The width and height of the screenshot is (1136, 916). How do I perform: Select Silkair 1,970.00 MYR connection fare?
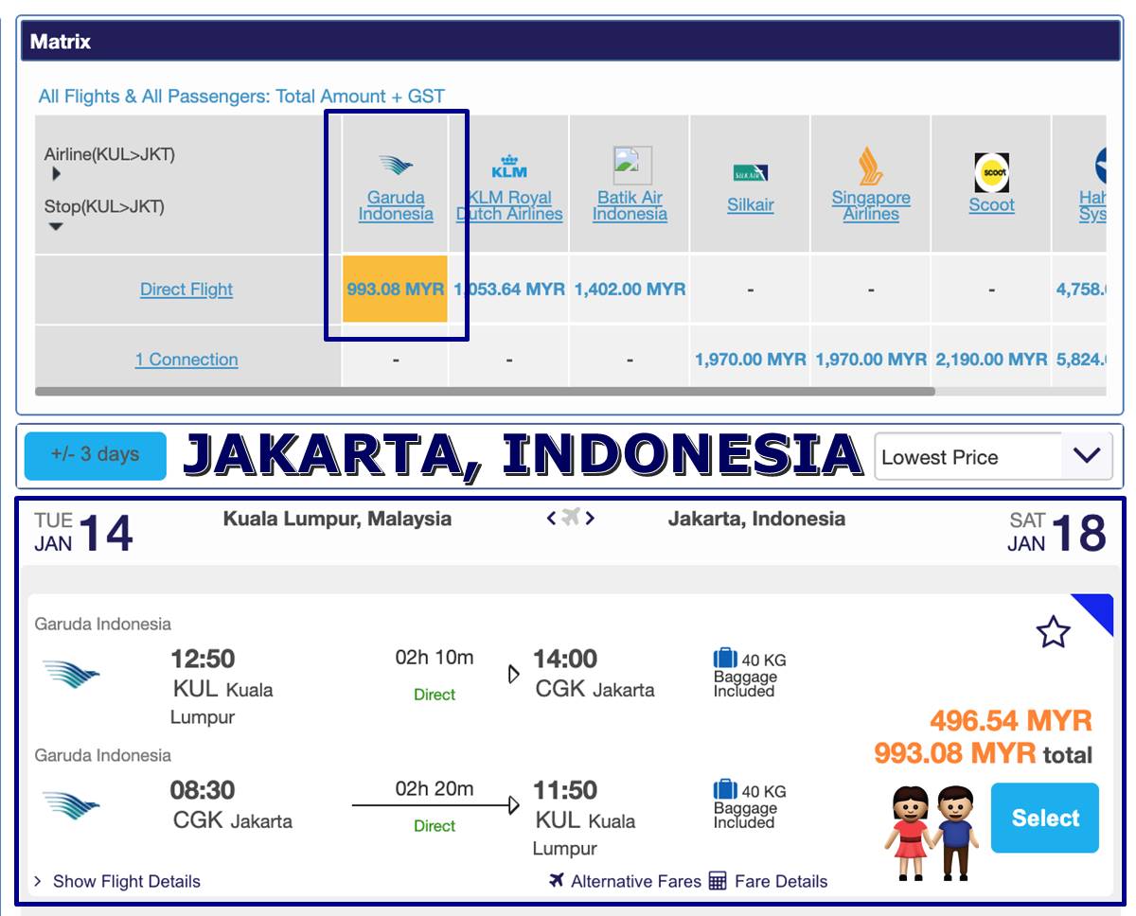click(751, 360)
